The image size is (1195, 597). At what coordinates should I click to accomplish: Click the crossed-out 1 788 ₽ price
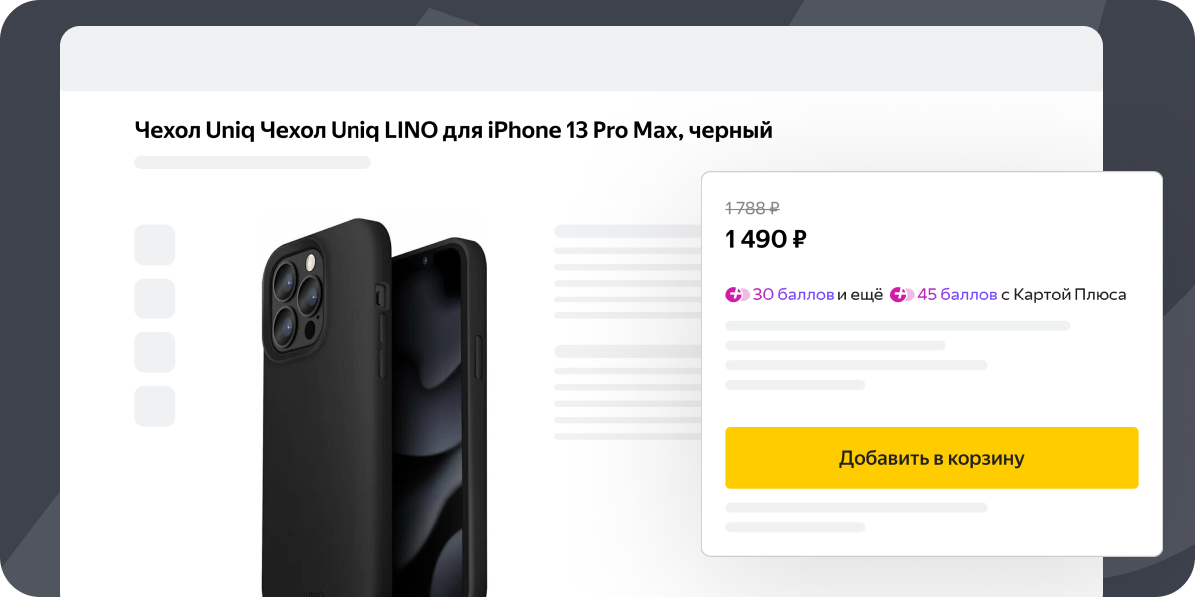(752, 208)
